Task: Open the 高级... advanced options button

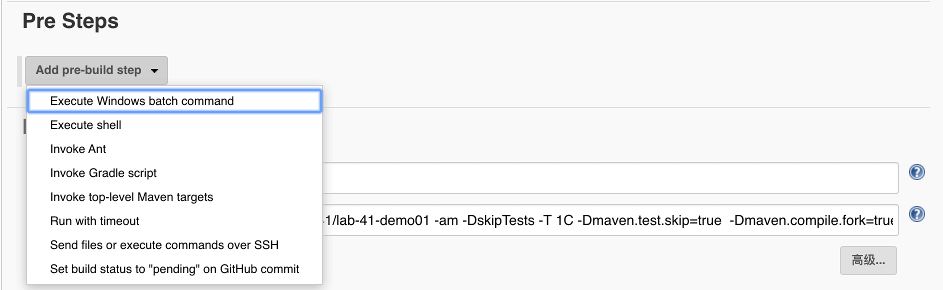Action: point(868,260)
